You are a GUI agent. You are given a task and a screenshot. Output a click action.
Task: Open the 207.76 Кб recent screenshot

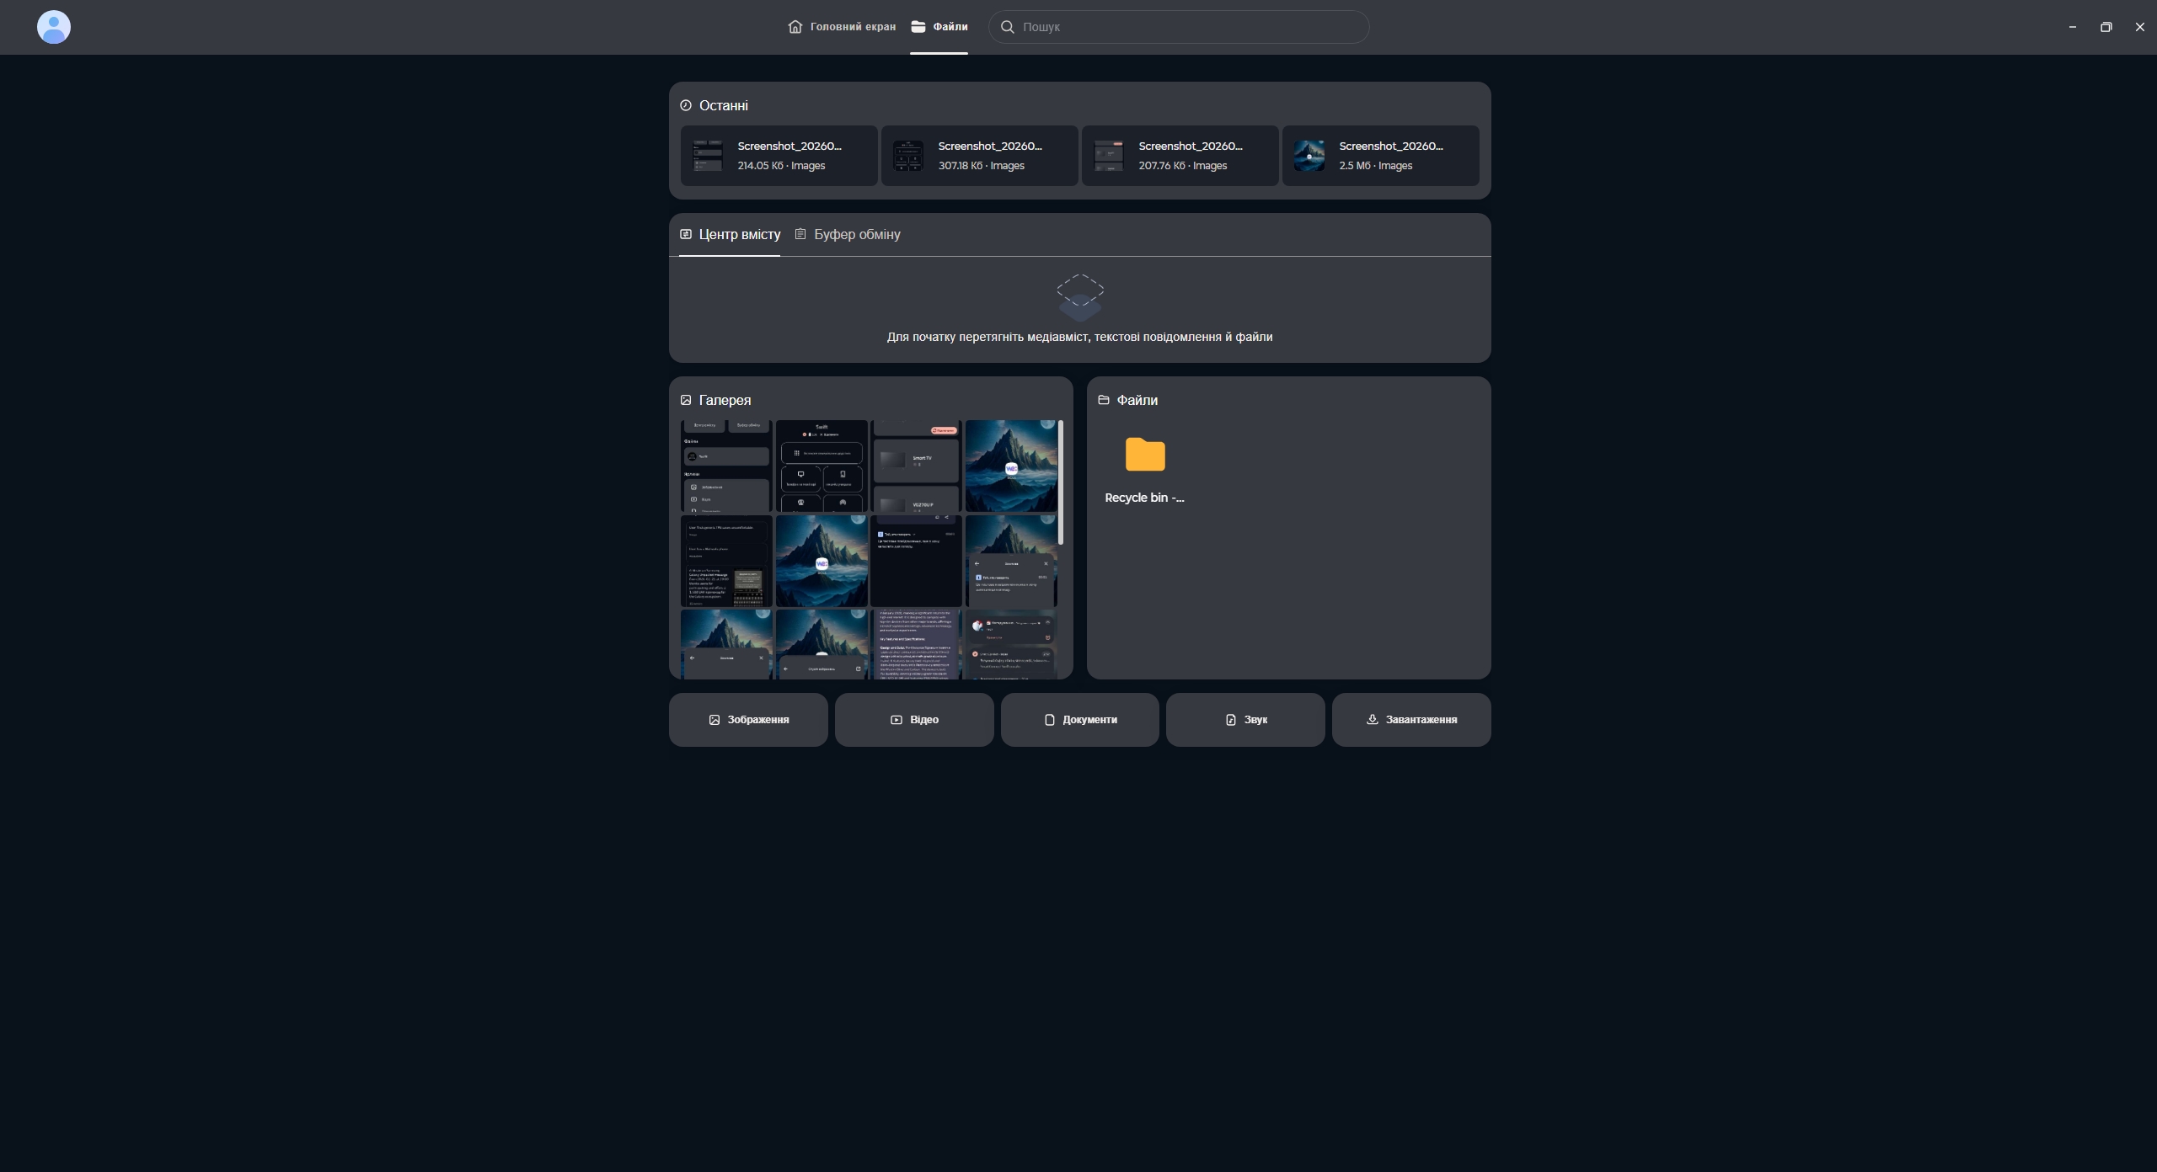pos(1180,156)
